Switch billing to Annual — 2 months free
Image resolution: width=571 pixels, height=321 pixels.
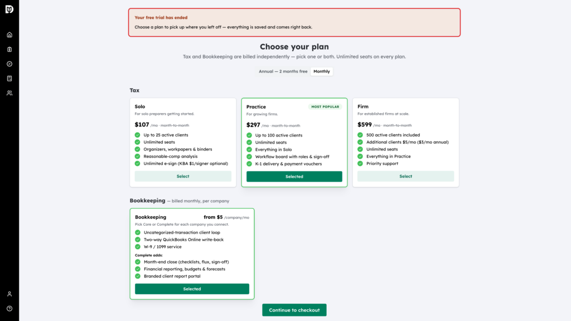(x=283, y=71)
